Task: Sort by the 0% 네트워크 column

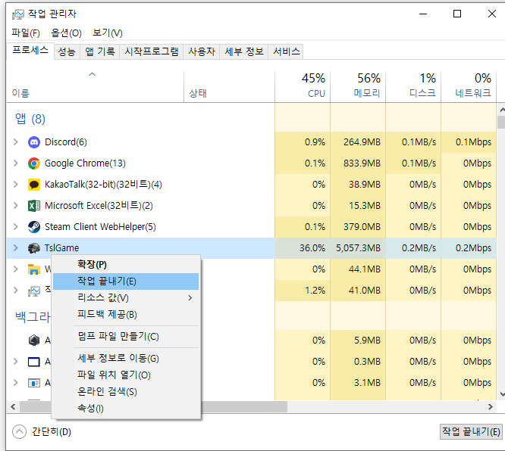Action: (469, 87)
